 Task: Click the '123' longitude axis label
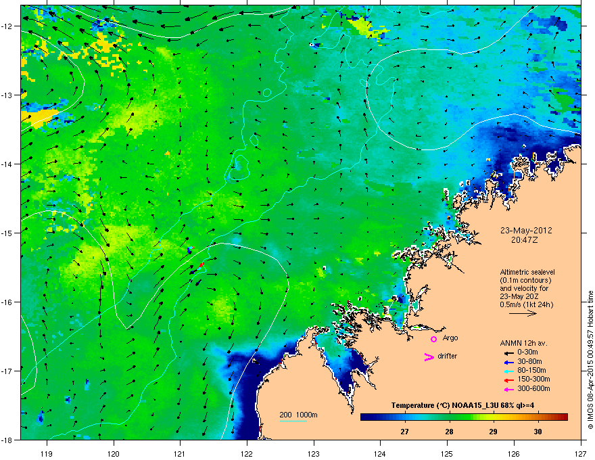coord(314,453)
